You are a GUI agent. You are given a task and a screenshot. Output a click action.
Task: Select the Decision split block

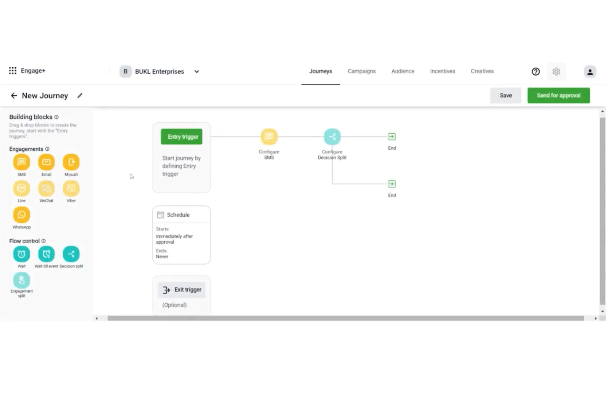click(x=71, y=254)
